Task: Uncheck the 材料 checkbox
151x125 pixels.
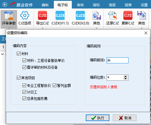Action: pos(19,54)
